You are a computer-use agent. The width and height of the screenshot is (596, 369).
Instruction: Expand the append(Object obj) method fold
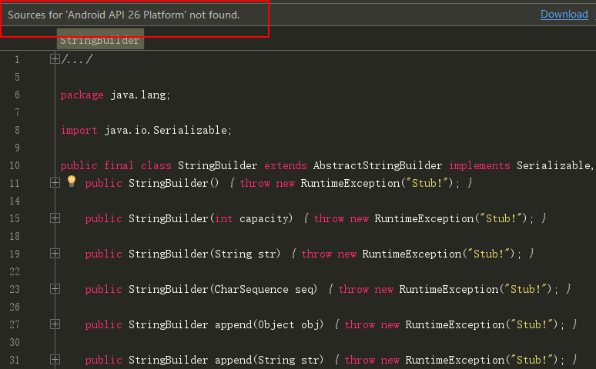pyautogui.click(x=55, y=324)
